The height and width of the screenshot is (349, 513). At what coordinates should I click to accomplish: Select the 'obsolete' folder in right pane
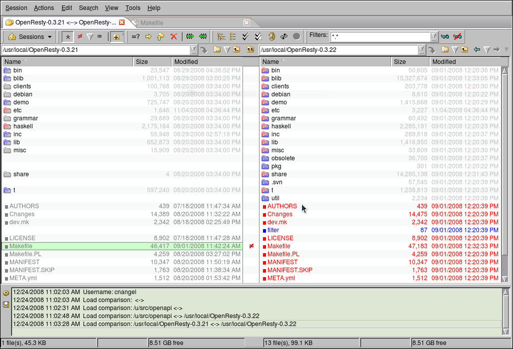coord(381,158)
